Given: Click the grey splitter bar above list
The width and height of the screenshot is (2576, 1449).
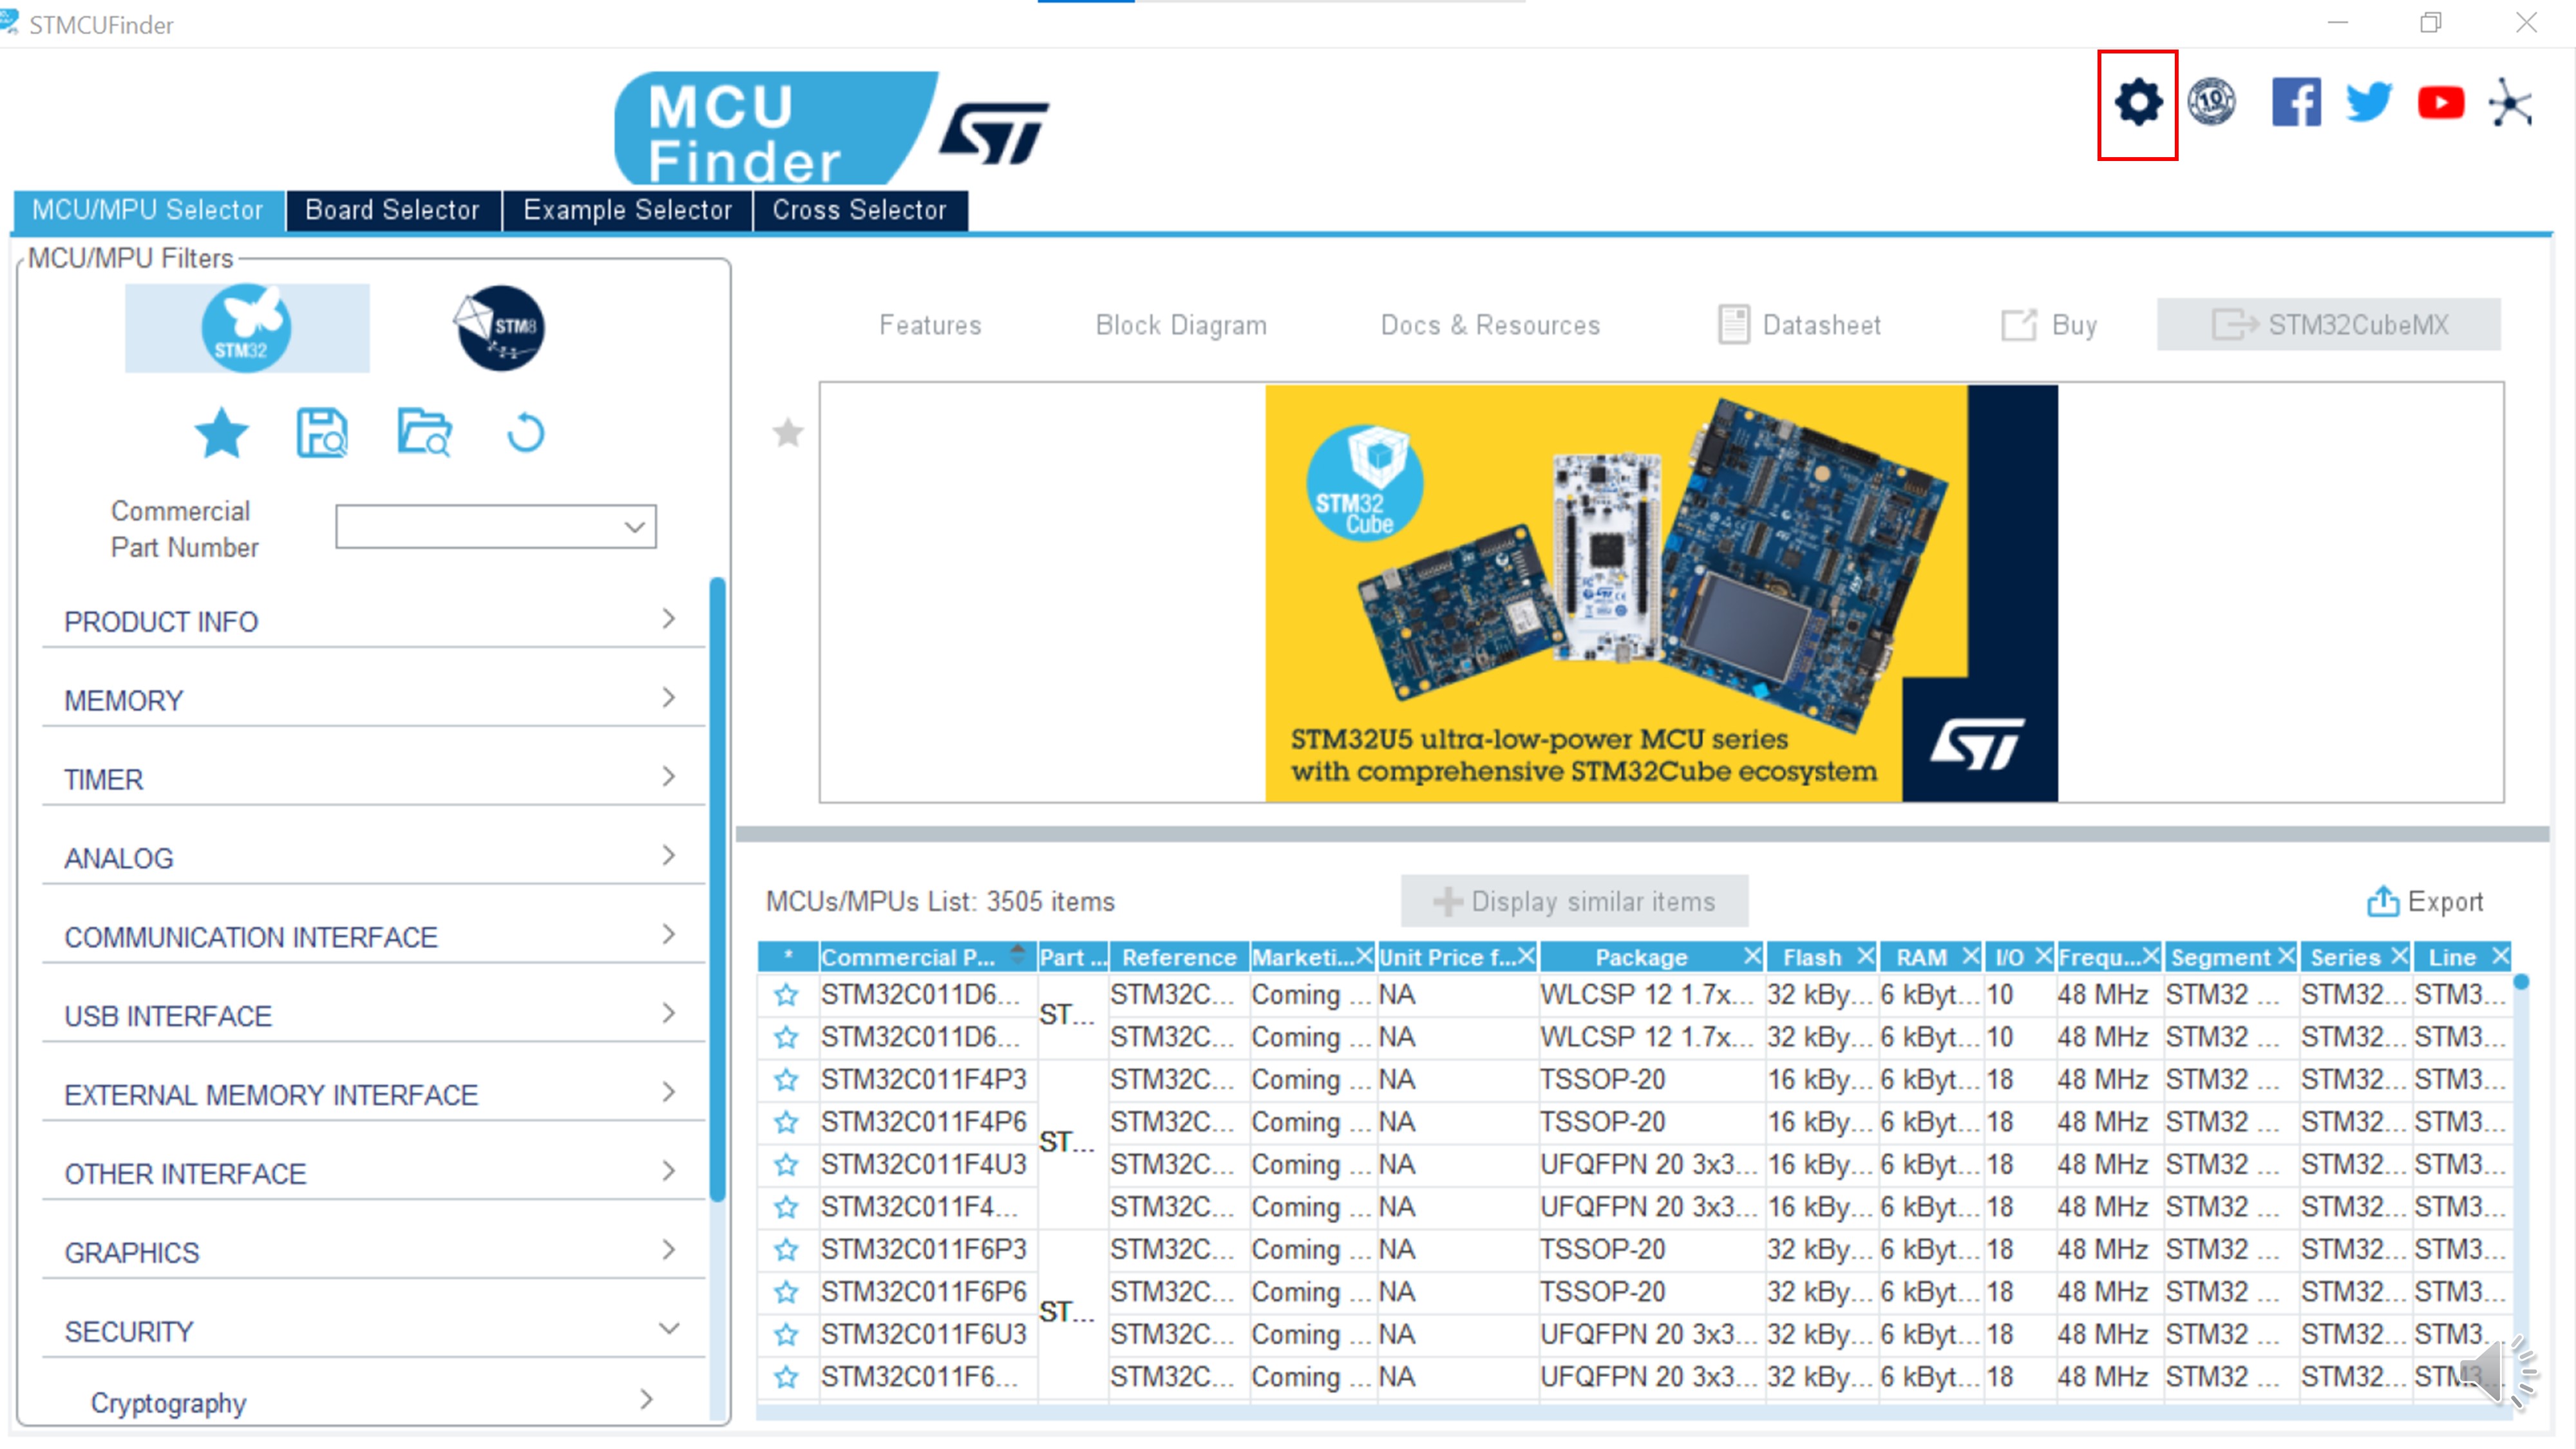Looking at the screenshot, I should [1642, 833].
